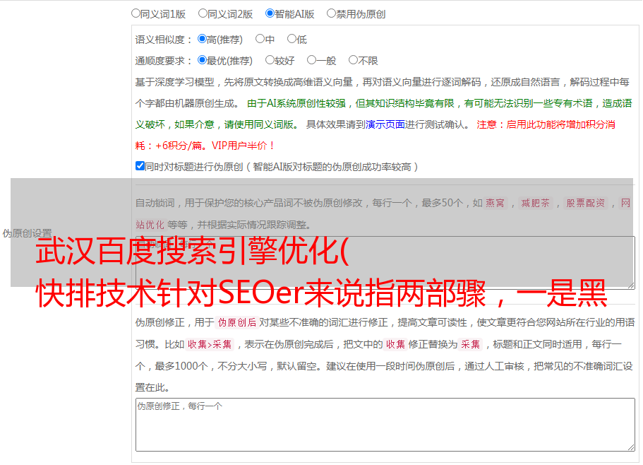Set 语义相似度 to 中
This screenshot has width=643, height=465.
tap(260, 39)
